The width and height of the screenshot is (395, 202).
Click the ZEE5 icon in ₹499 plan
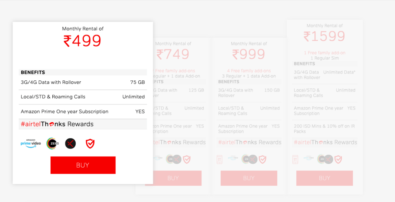pyautogui.click(x=53, y=143)
